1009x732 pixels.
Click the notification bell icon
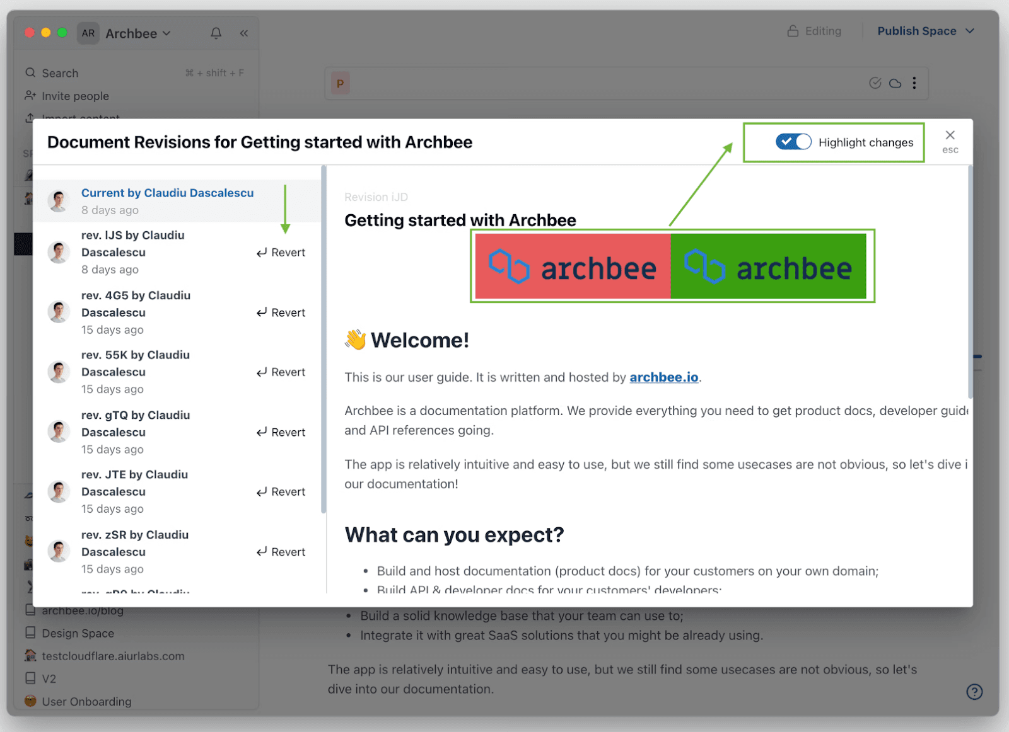click(216, 33)
